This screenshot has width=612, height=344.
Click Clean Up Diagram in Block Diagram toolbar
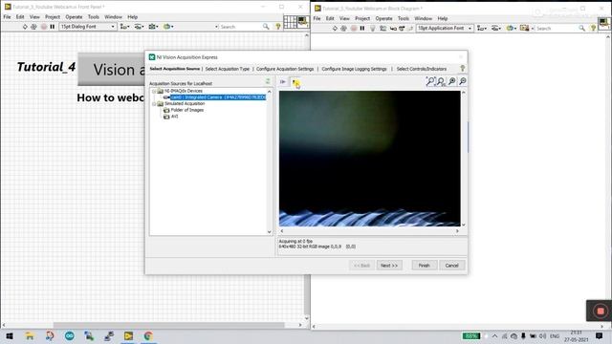coord(525,28)
